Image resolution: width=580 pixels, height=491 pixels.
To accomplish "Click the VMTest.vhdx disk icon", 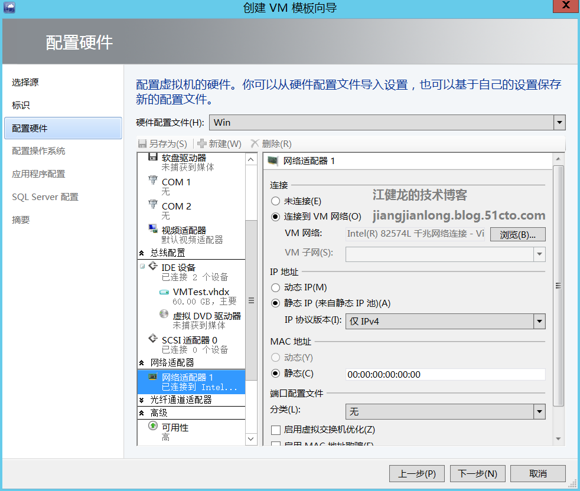I will point(164,292).
